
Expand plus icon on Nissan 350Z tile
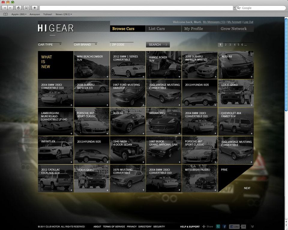click(x=179, y=134)
